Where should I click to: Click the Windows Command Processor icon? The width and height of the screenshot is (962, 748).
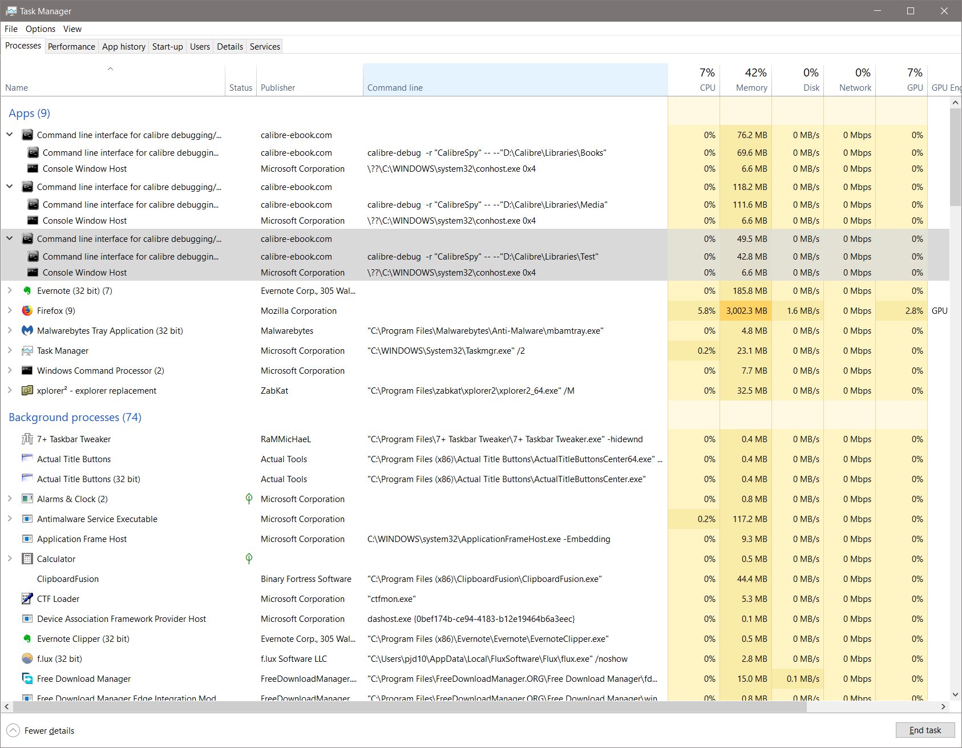27,371
